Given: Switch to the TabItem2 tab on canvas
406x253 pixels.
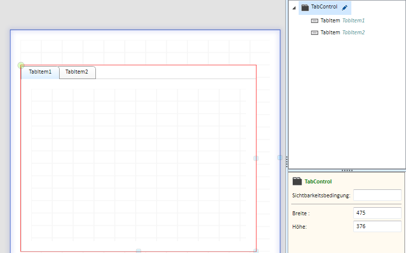Looking at the screenshot, I should (77, 72).
